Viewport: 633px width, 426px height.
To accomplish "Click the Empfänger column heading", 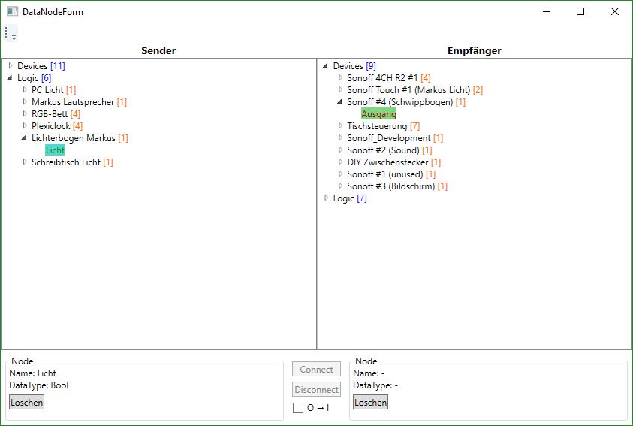I will (475, 50).
